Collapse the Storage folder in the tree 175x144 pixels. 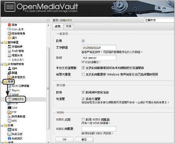(2, 42)
